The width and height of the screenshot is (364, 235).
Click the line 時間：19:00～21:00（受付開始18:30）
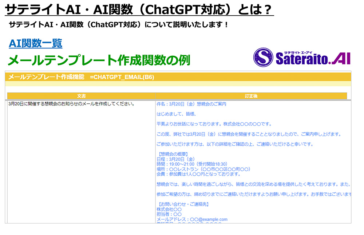click(x=192, y=164)
